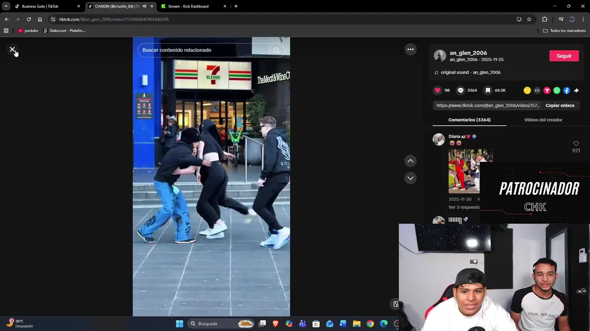
Task: Go back in browser history
Action: (x=6, y=19)
